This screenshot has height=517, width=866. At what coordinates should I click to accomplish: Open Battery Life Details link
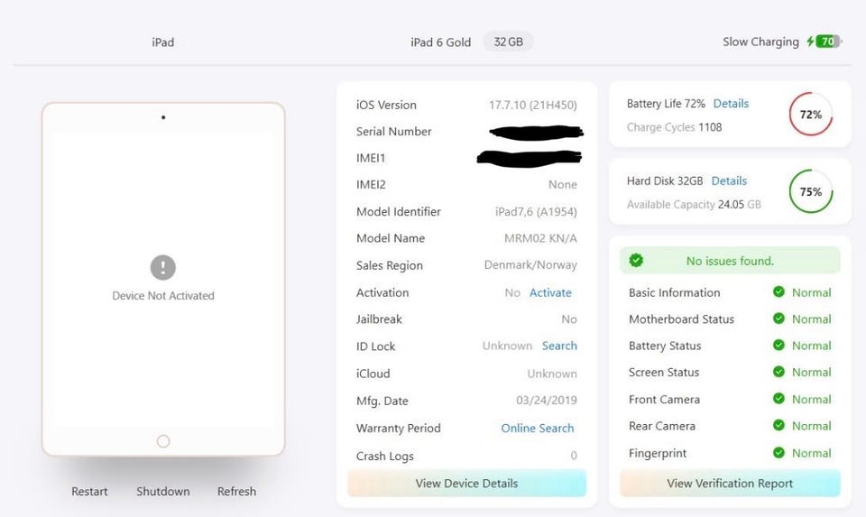click(x=731, y=103)
